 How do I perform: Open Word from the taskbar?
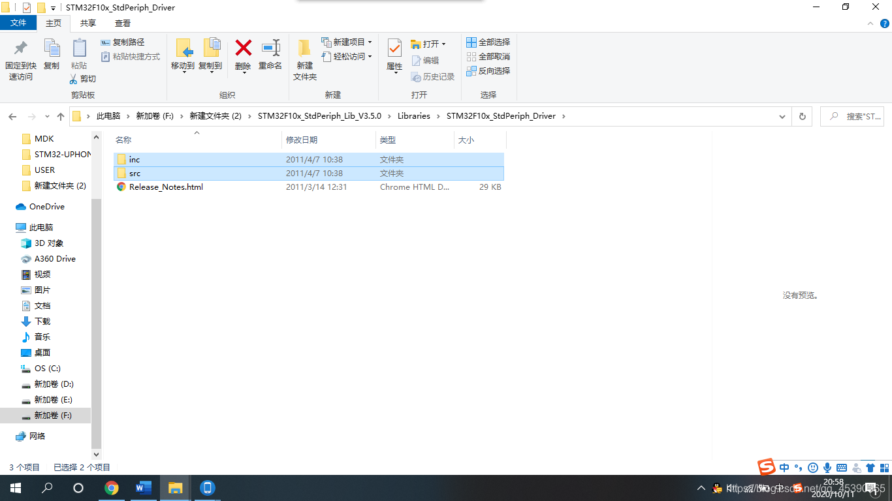pos(144,488)
